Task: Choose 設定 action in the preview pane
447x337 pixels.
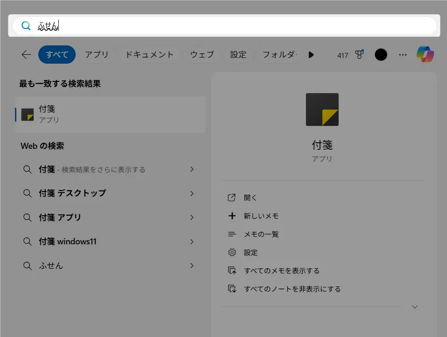Action: [250, 252]
